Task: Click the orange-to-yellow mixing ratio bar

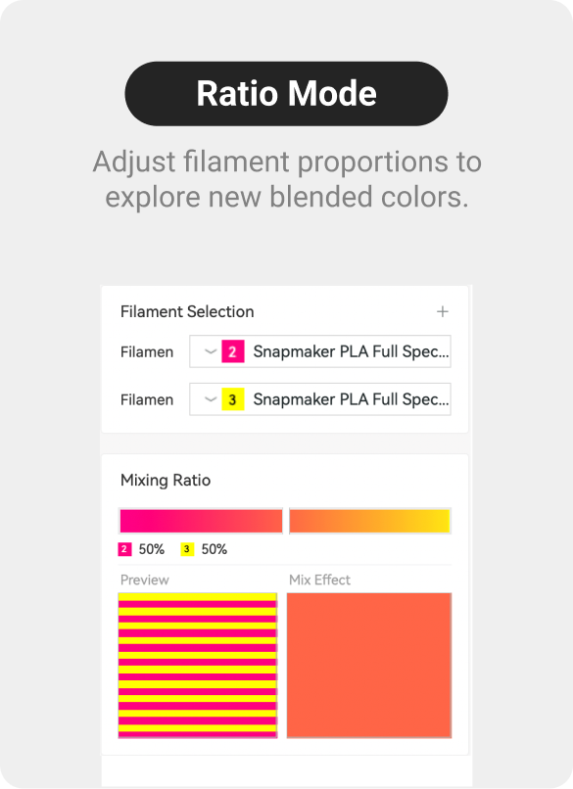Action: (369, 521)
